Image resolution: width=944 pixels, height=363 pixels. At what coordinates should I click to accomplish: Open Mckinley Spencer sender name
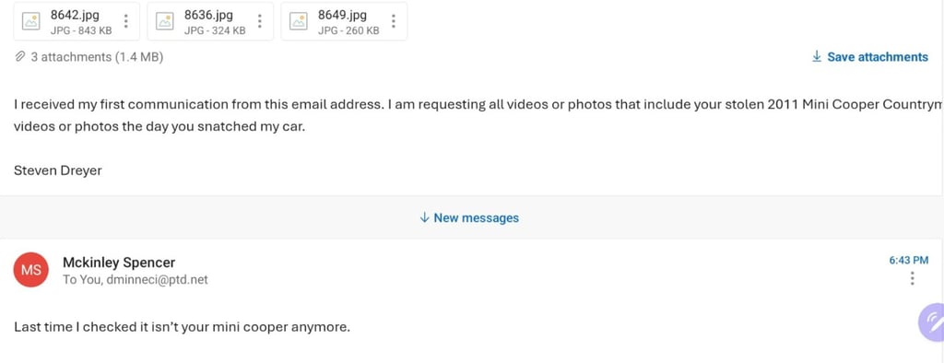pos(119,263)
